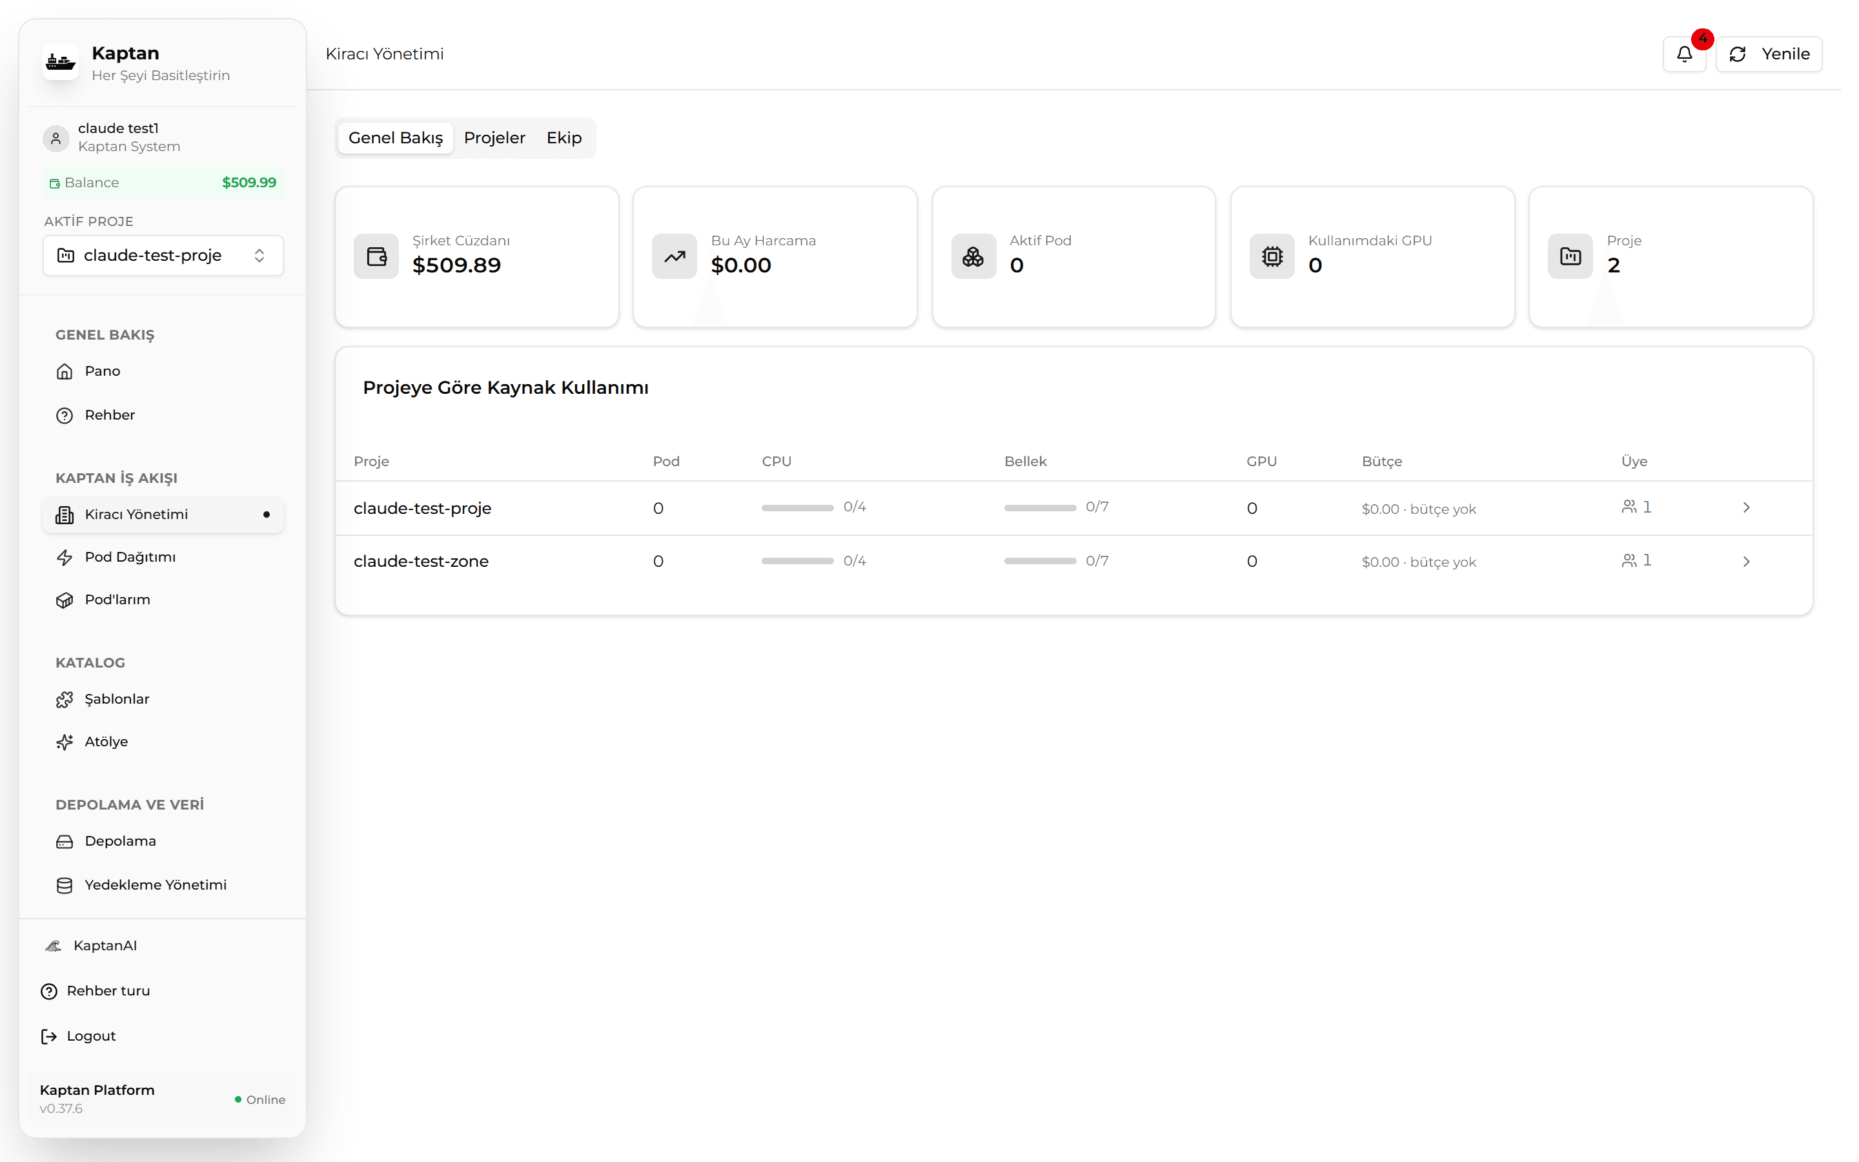1859x1162 pixels.
Task: Open the notifications bell icon
Action: click(1684, 54)
